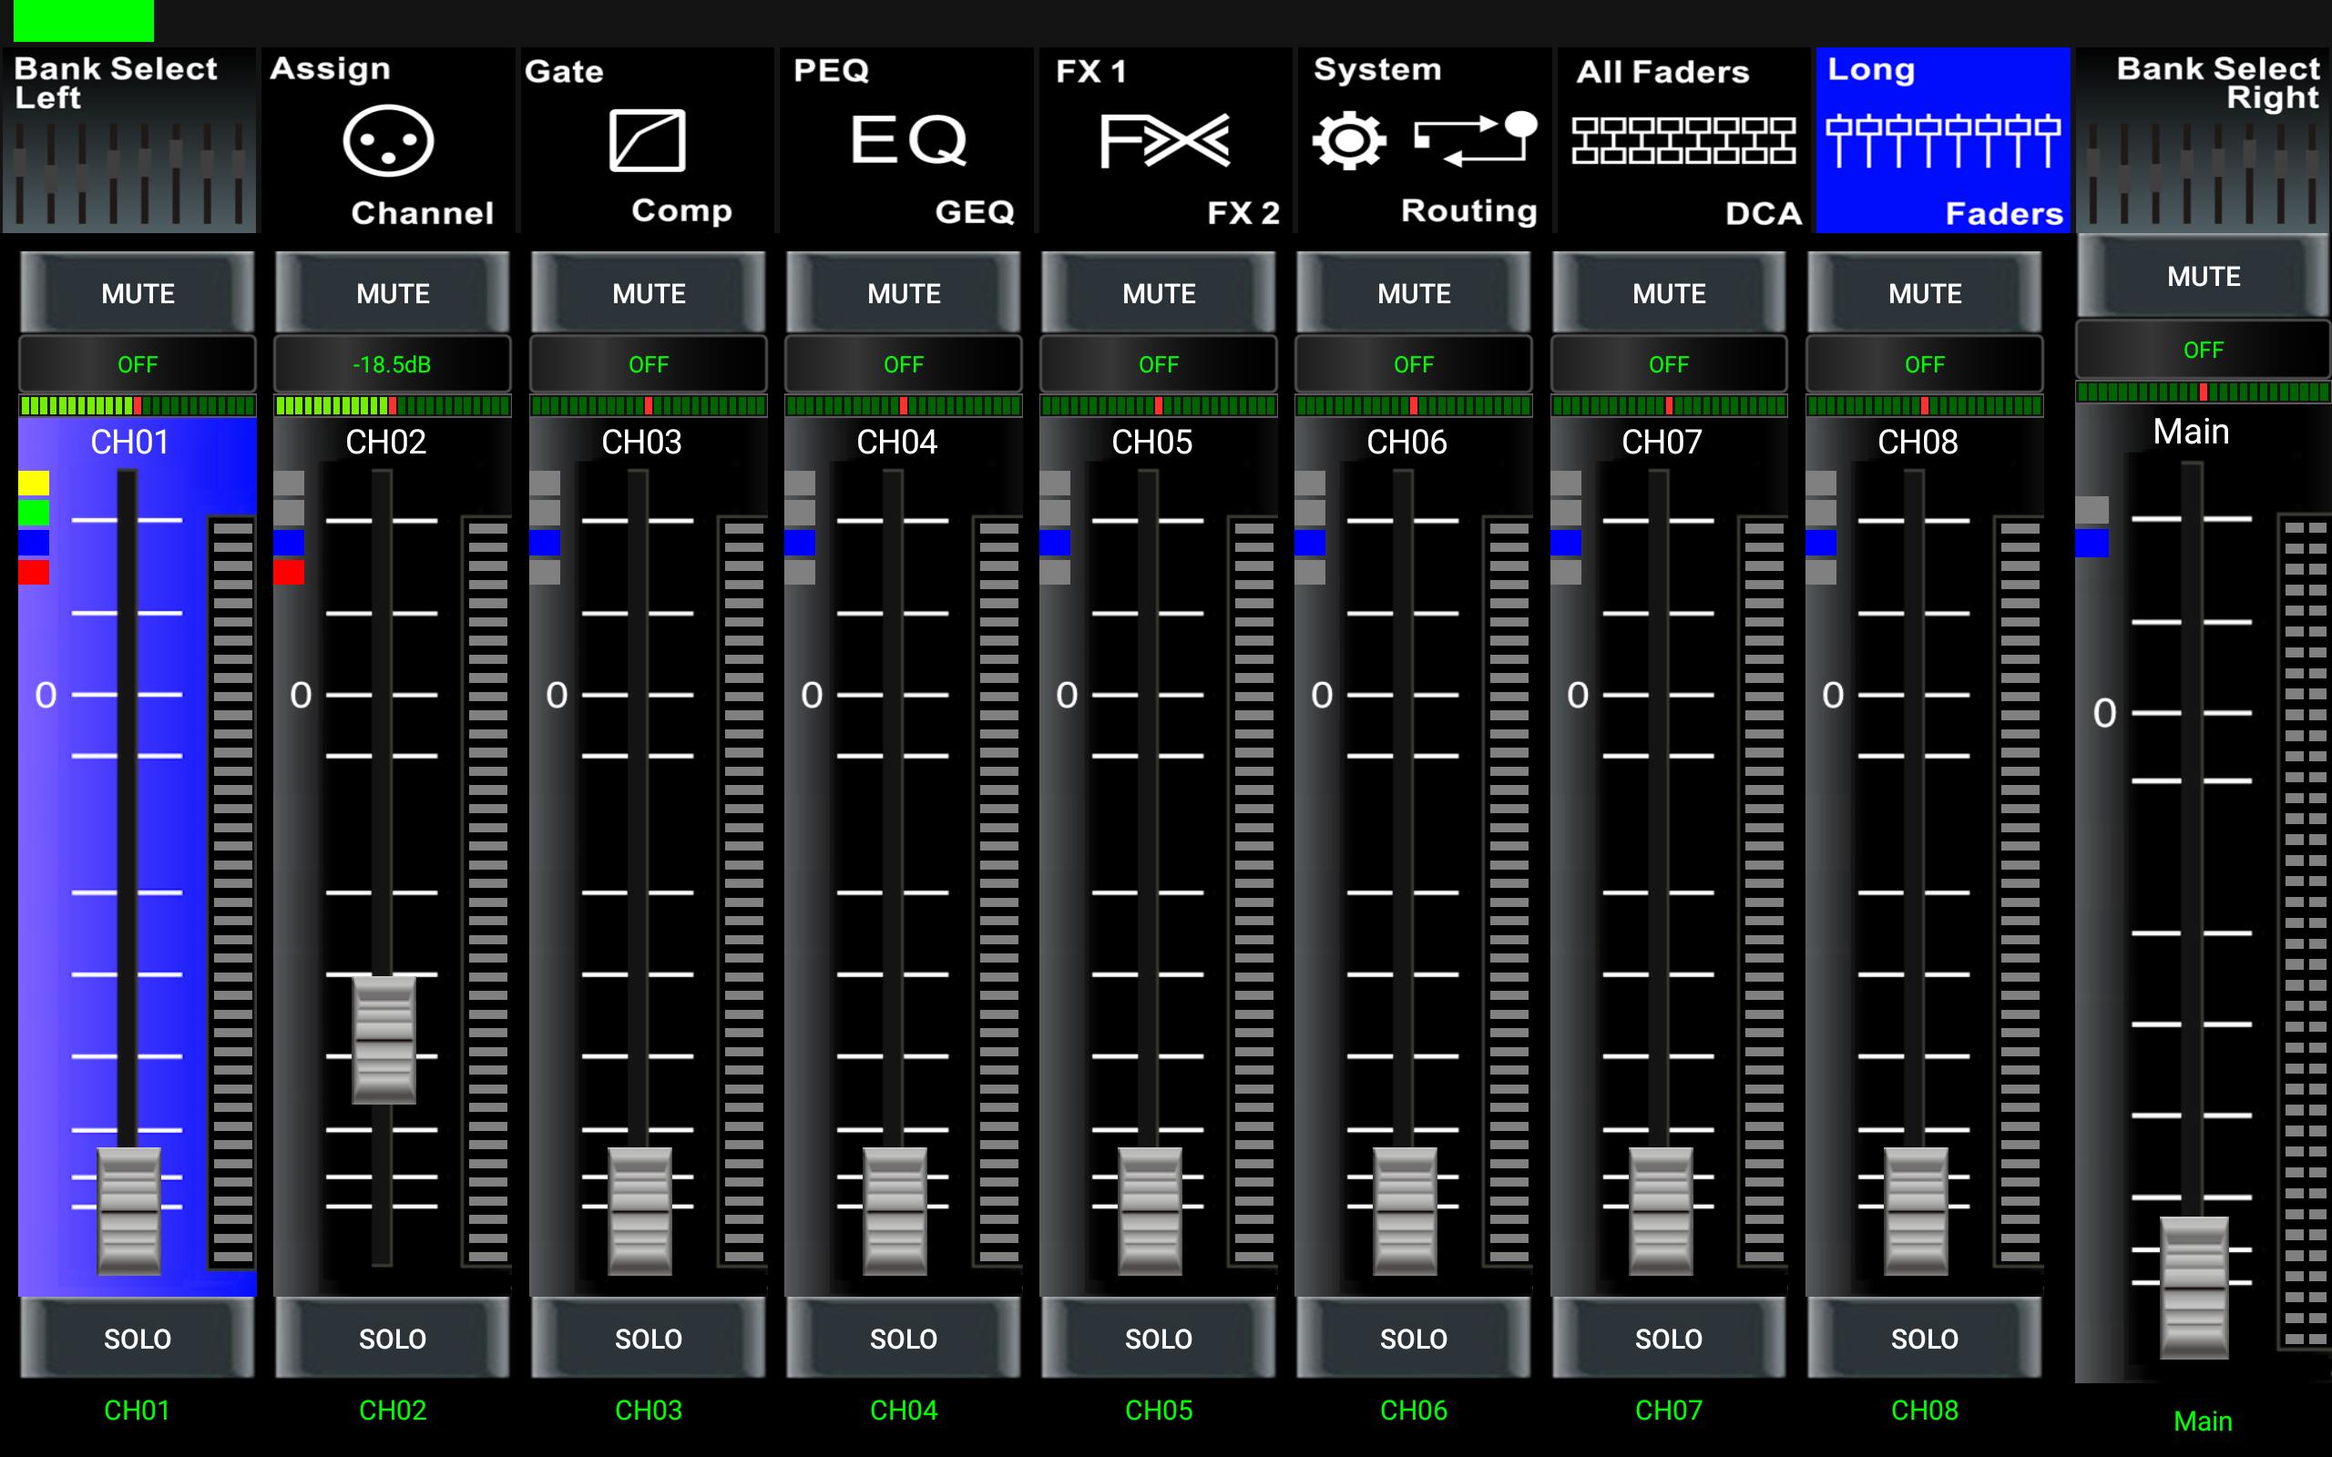Toggle SOLO on CH05
Viewport: 2332px width, 1457px height.
[1159, 1338]
